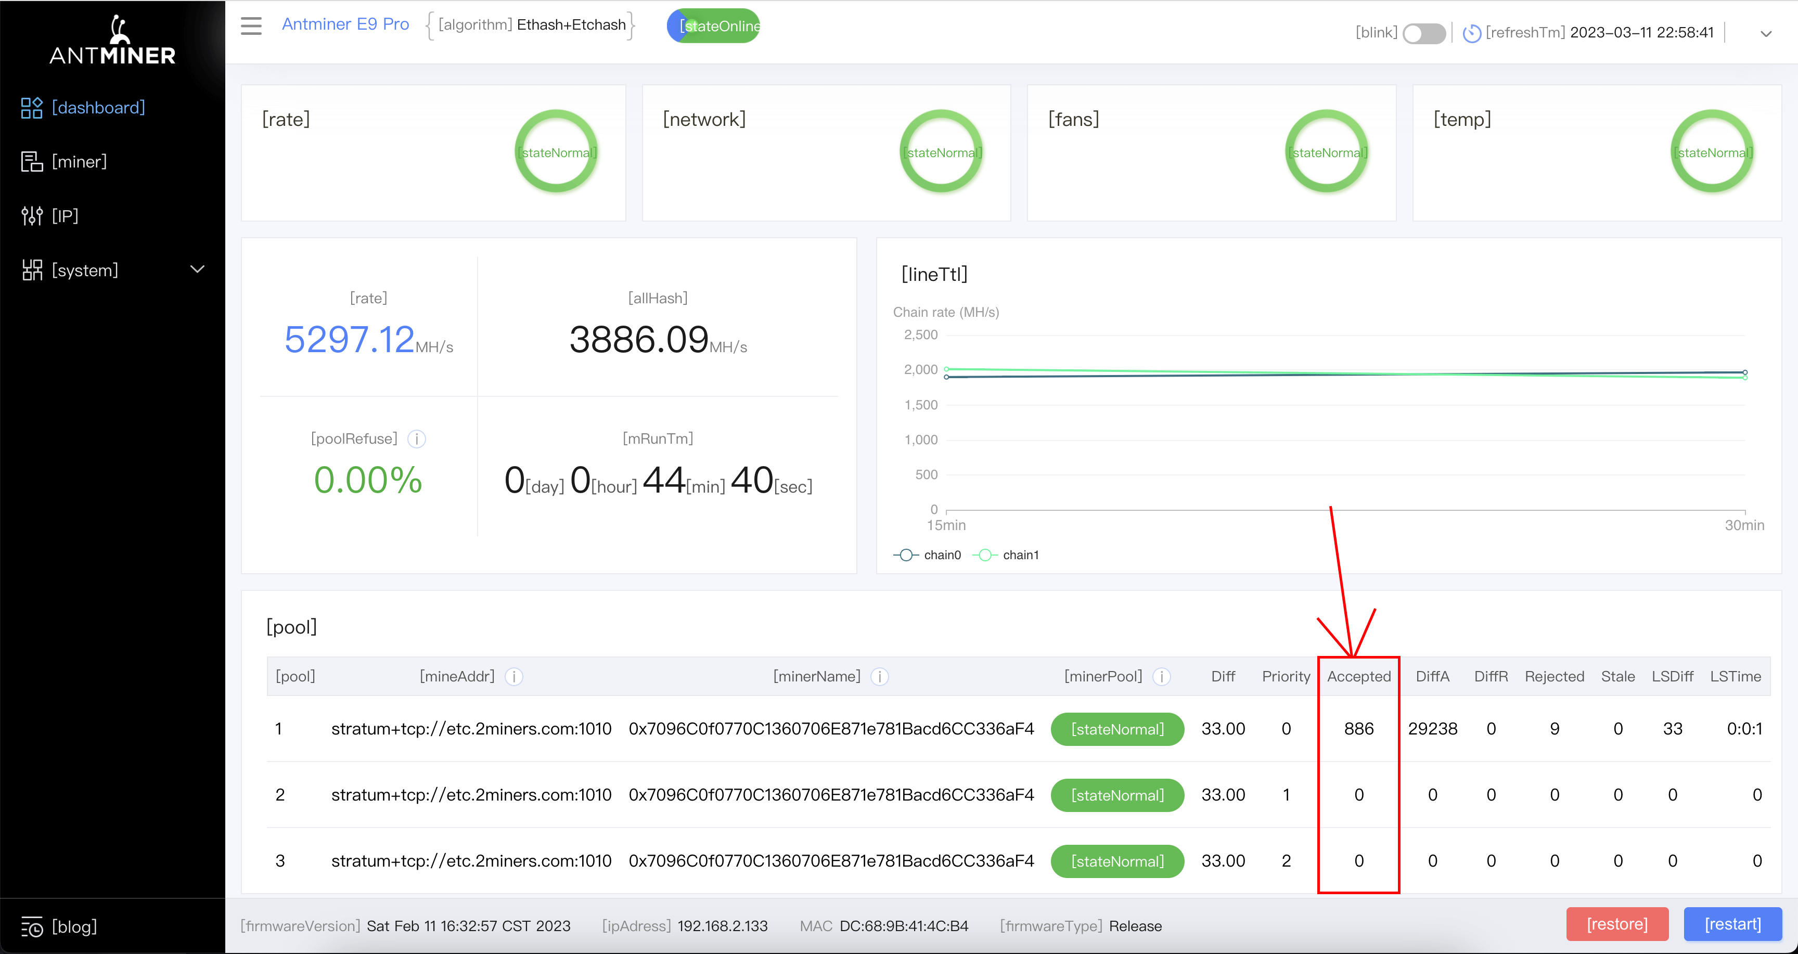Viewport: 1798px width, 954px height.
Task: Open the miner sidebar page
Action: tap(79, 162)
